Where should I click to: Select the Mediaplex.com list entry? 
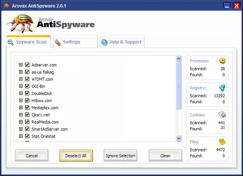point(45,108)
